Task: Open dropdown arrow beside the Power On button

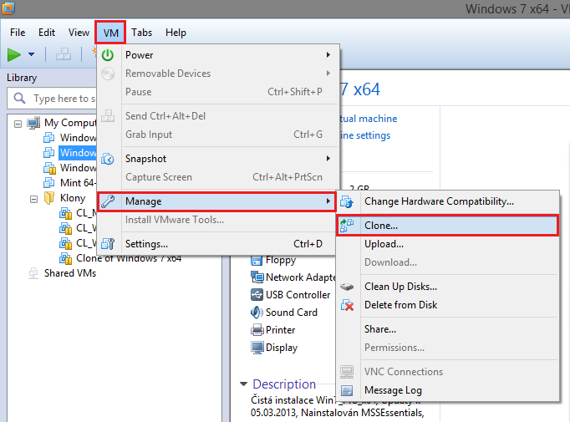Action: 31,55
